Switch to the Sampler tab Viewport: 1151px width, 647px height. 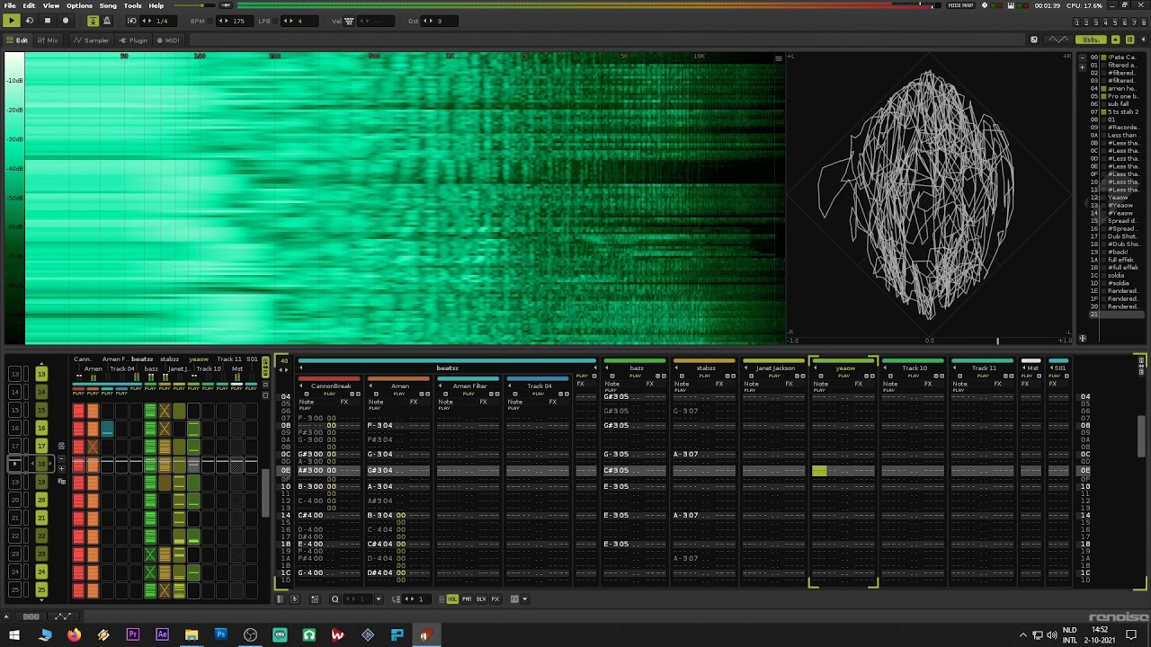(x=91, y=40)
